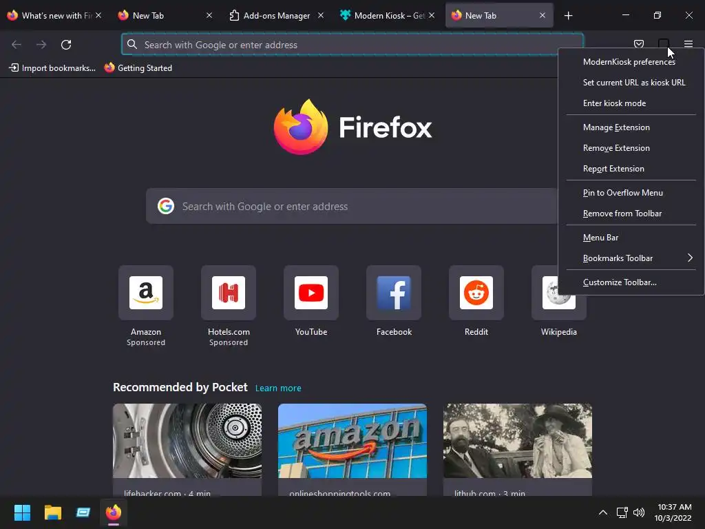Open the YouTube shortcut tile
Image resolution: width=705 pixels, height=529 pixels.
pos(311,292)
